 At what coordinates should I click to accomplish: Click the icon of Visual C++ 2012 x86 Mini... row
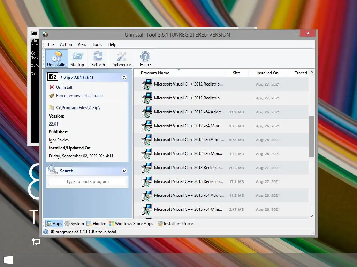coord(147,154)
